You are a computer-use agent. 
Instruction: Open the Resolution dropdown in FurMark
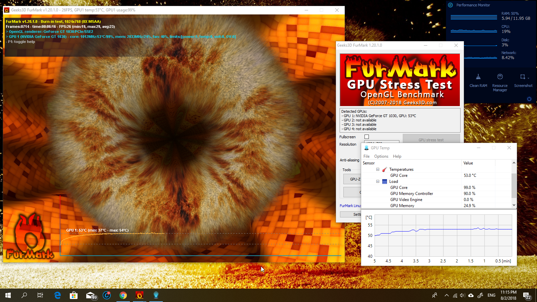[382, 142]
